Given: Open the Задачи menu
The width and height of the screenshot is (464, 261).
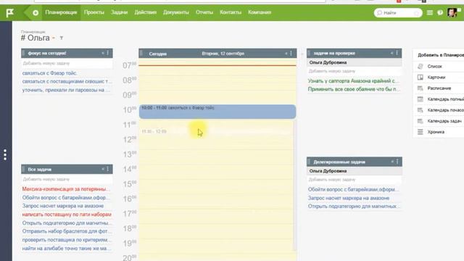Looking at the screenshot, I should (x=119, y=12).
